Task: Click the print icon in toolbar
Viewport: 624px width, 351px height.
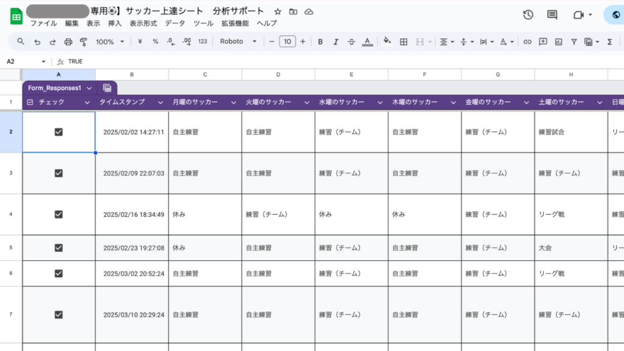Action: pos(68,42)
